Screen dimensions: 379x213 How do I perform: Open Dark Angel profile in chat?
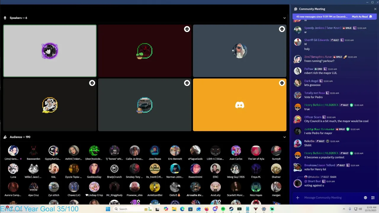(x=311, y=81)
